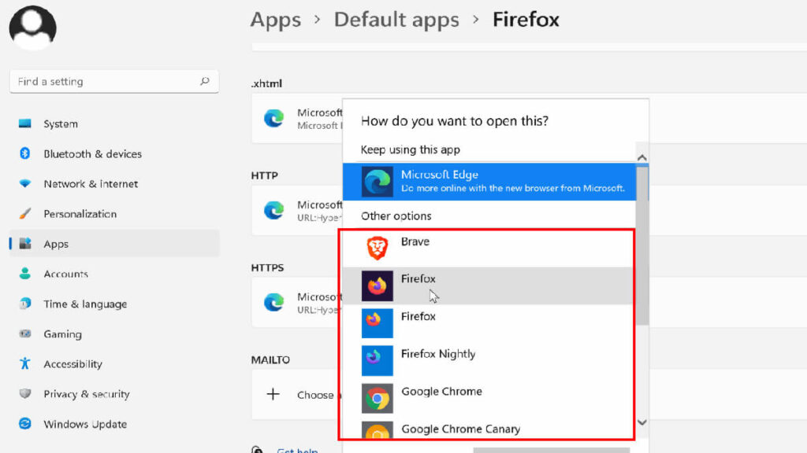Open Bluetooth & devices settings
The image size is (807, 453).
[92, 154]
